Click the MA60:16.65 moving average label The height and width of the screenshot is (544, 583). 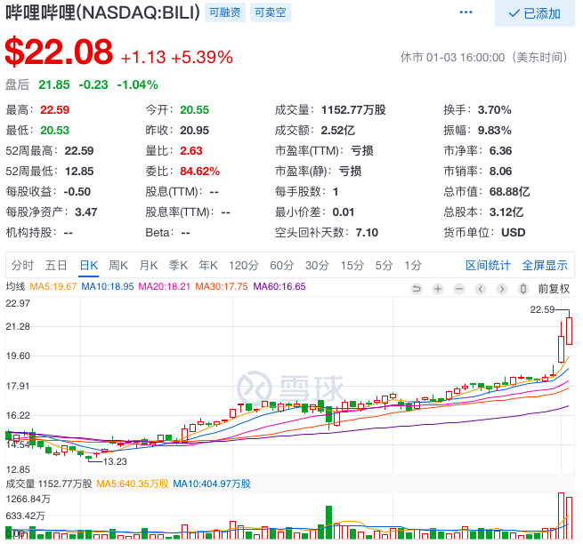279,287
